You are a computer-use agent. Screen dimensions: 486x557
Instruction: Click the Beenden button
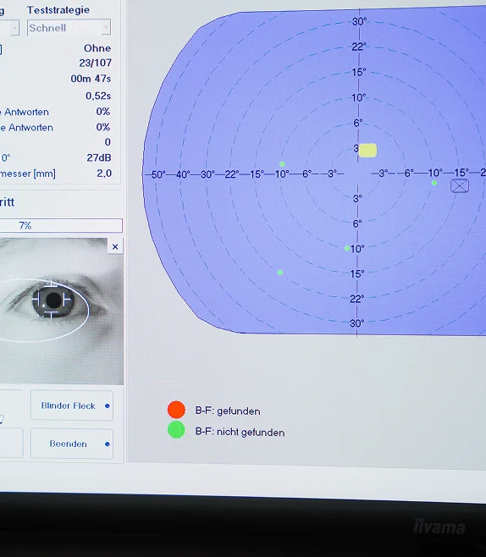click(72, 444)
